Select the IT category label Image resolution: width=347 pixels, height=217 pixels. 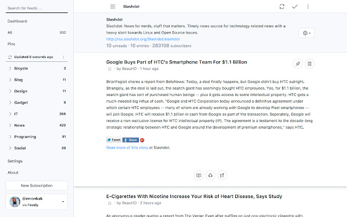click(x=16, y=114)
